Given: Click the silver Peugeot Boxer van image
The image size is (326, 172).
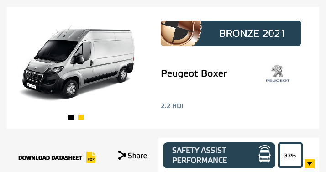Looking at the screenshot, I should [77, 62].
